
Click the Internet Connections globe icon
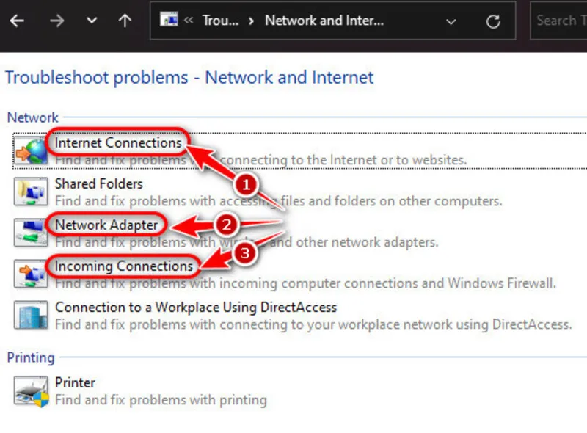[31, 150]
